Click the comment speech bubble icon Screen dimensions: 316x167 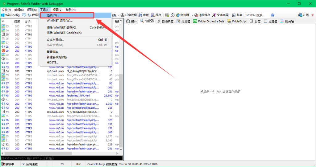point(24,15)
